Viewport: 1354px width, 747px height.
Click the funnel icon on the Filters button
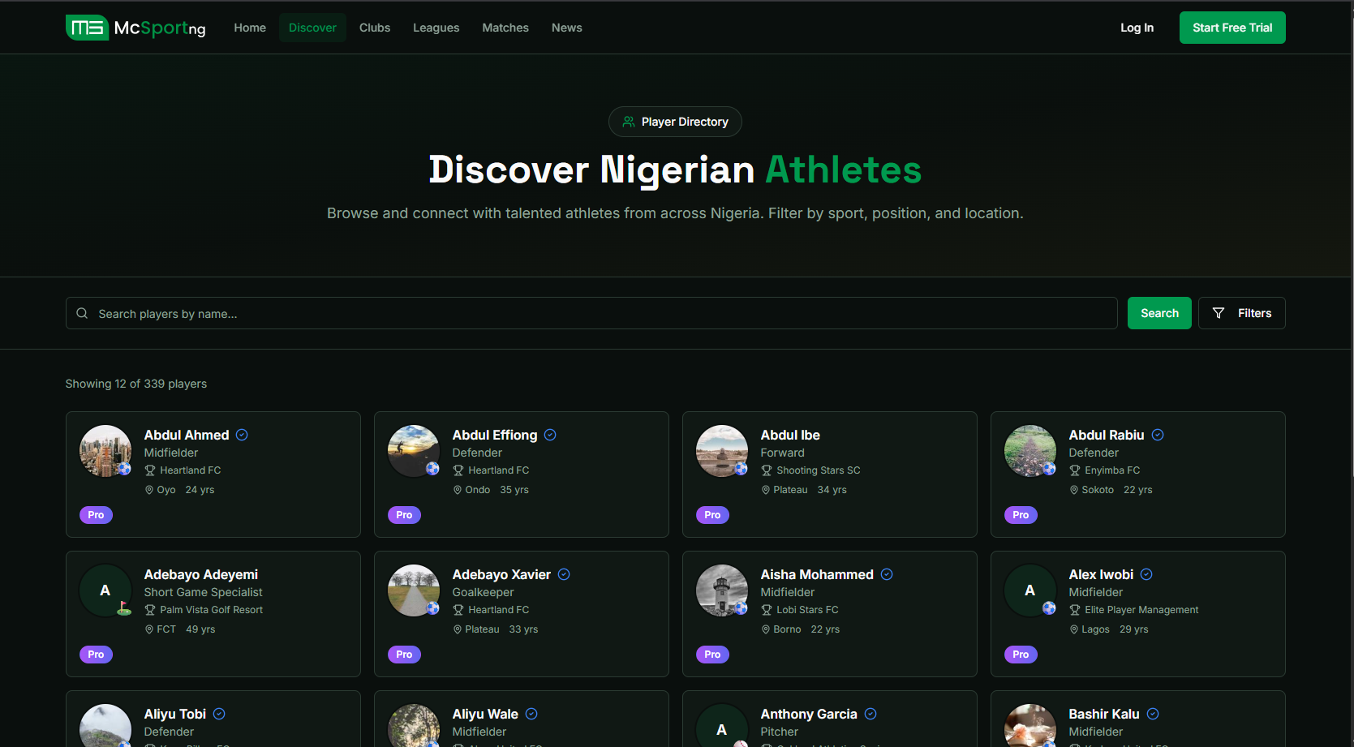[x=1219, y=312]
